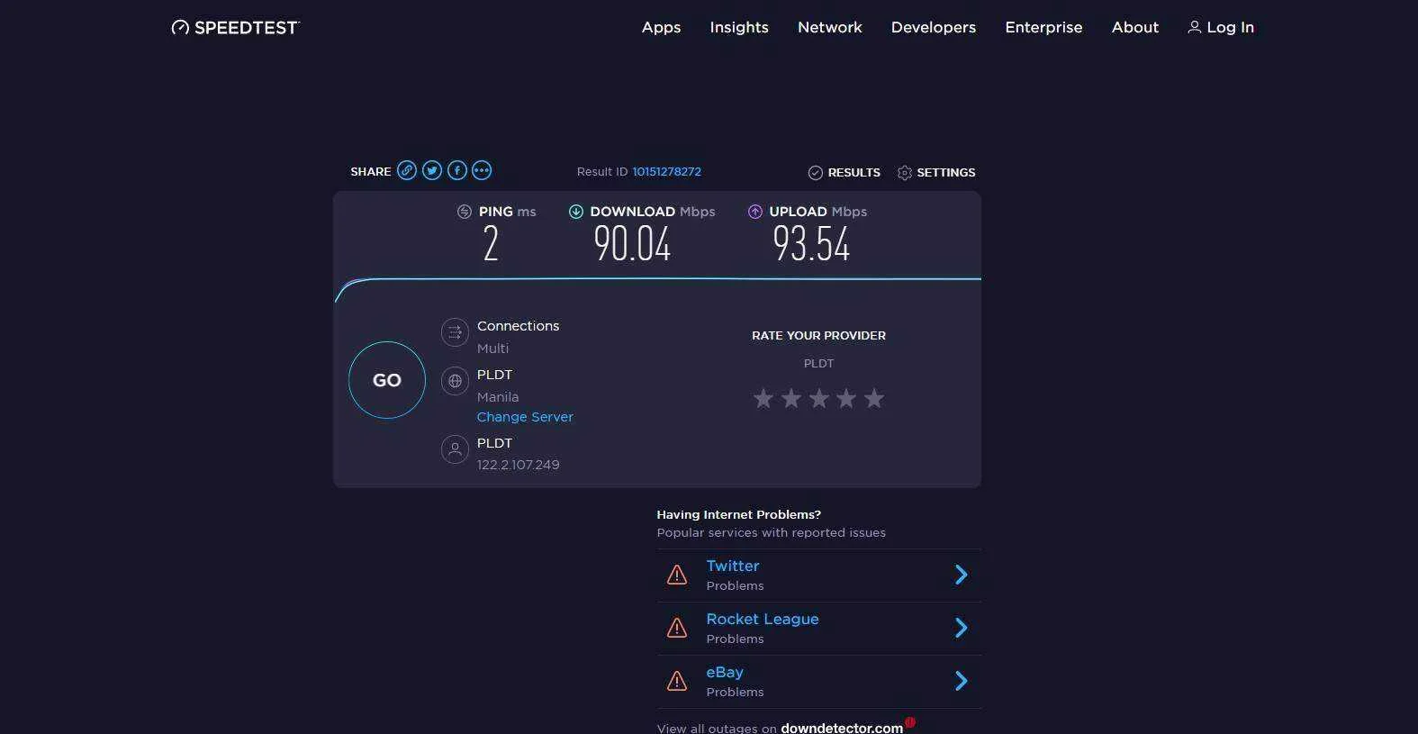Copy the share link icon
The height and width of the screenshot is (734, 1418).
pos(407,170)
